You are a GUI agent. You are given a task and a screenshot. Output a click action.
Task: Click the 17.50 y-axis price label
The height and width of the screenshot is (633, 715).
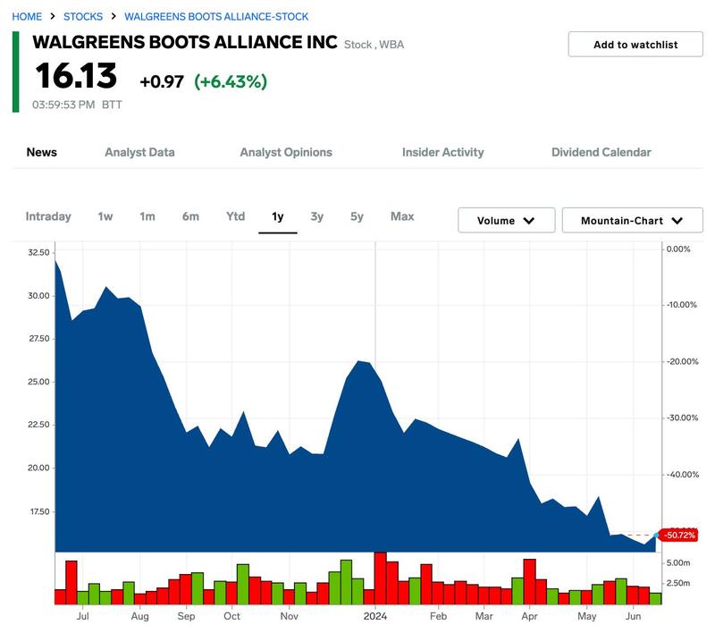tap(39, 511)
